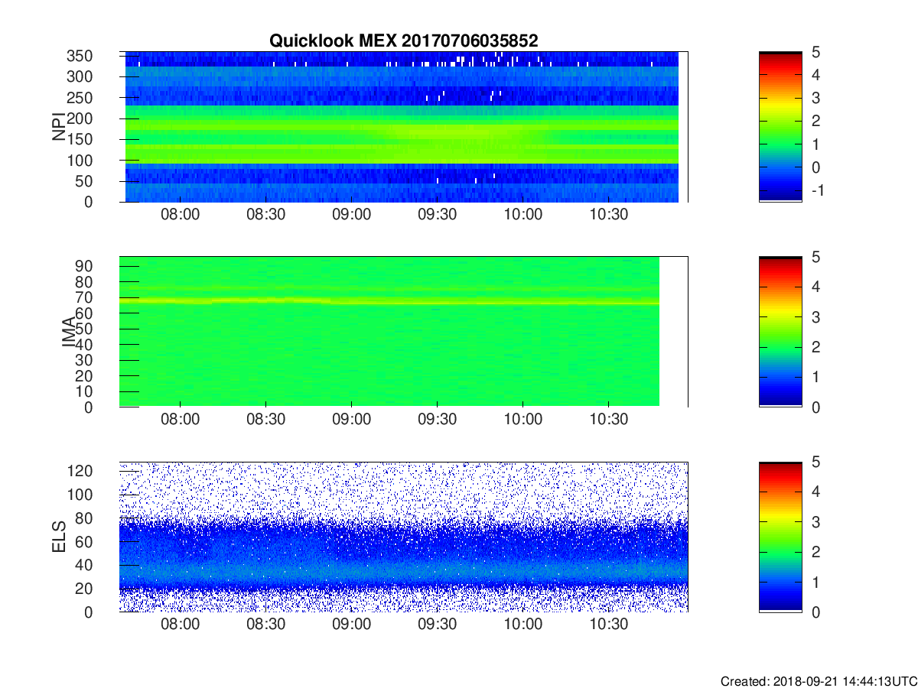This screenshot has width=918, height=688.
Task: Click the 10:30 time label under NPI panel
Action: click(608, 215)
